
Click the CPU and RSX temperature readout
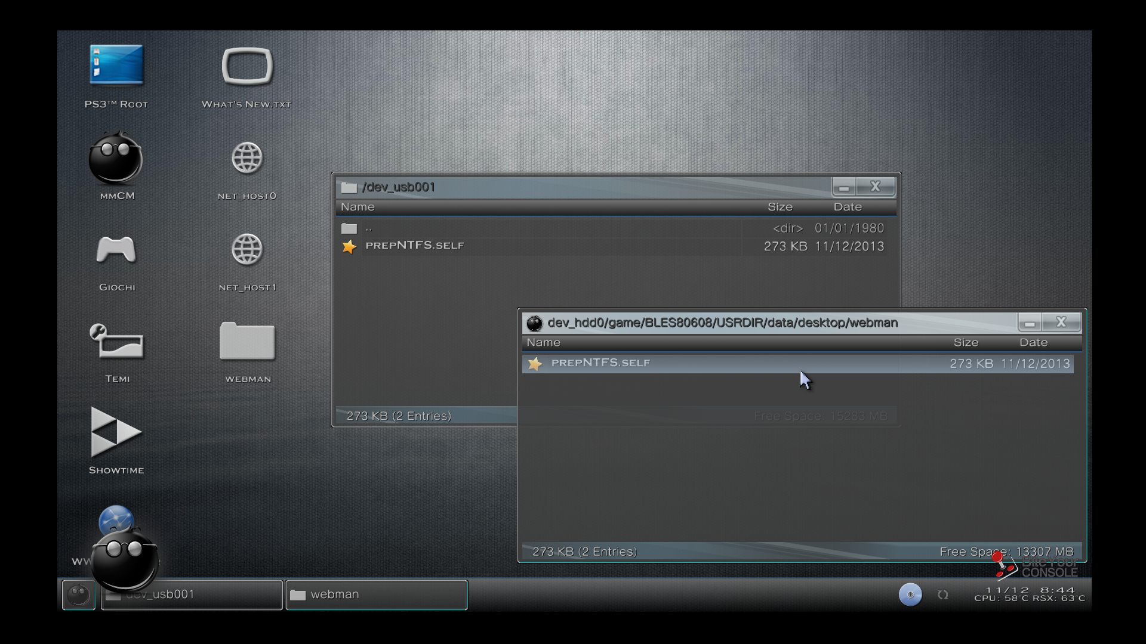pyautogui.click(x=1030, y=598)
